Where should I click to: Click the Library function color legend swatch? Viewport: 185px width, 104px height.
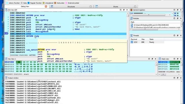7,3
